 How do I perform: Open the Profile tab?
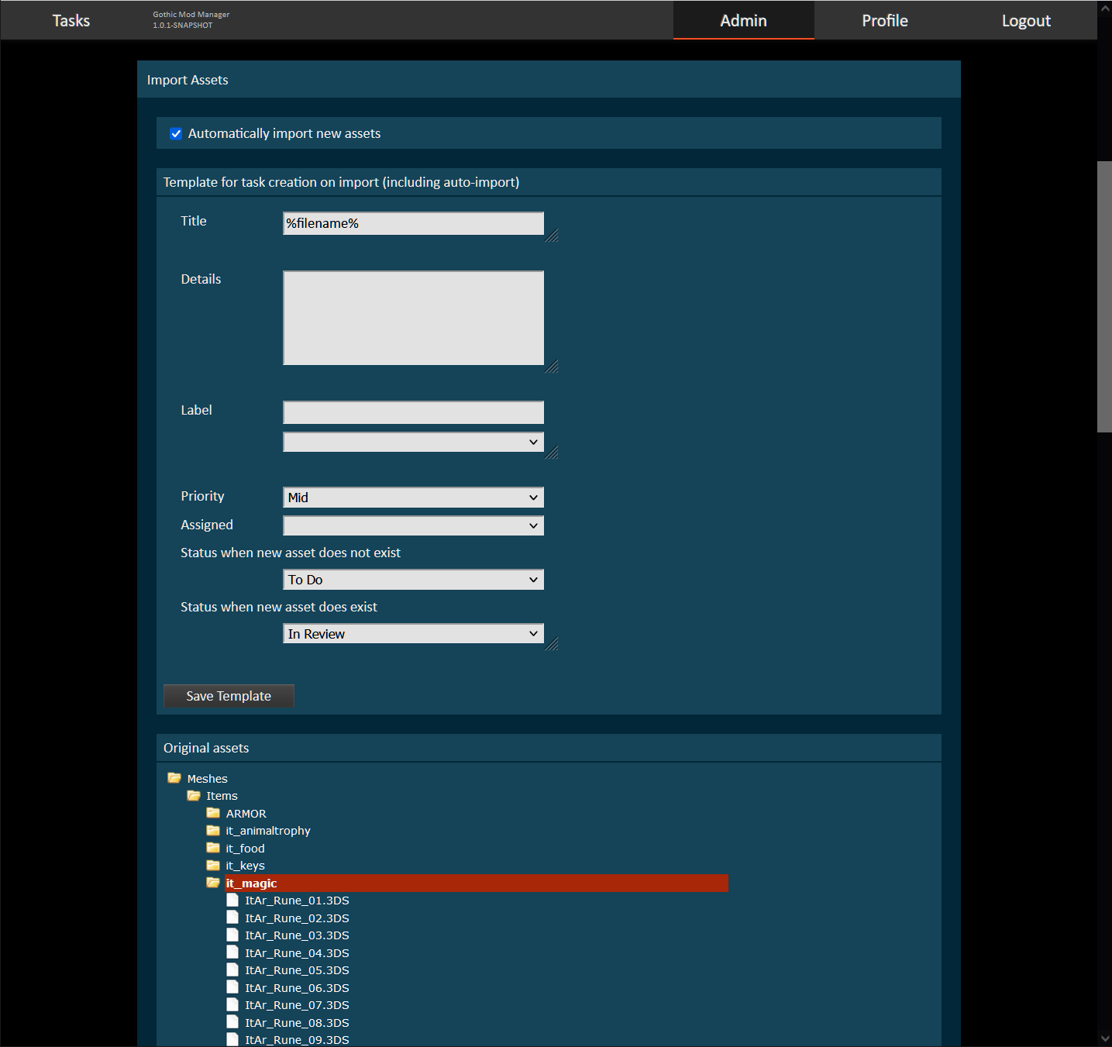pos(885,20)
